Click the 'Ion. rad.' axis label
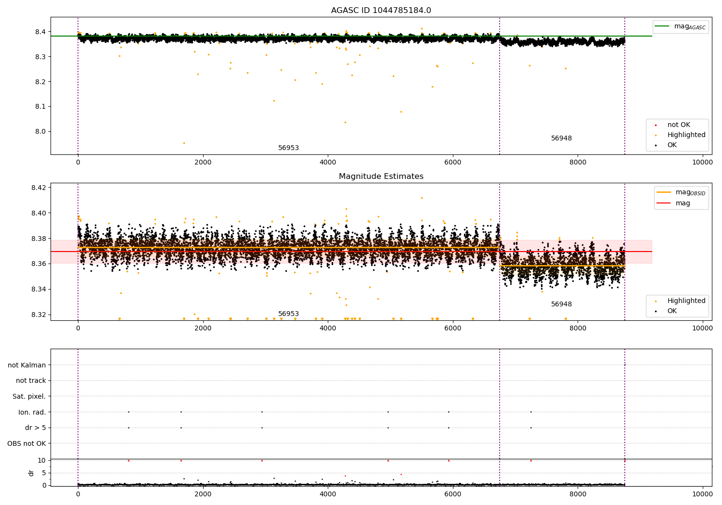This screenshot has width=722, height=505. tap(32, 412)
